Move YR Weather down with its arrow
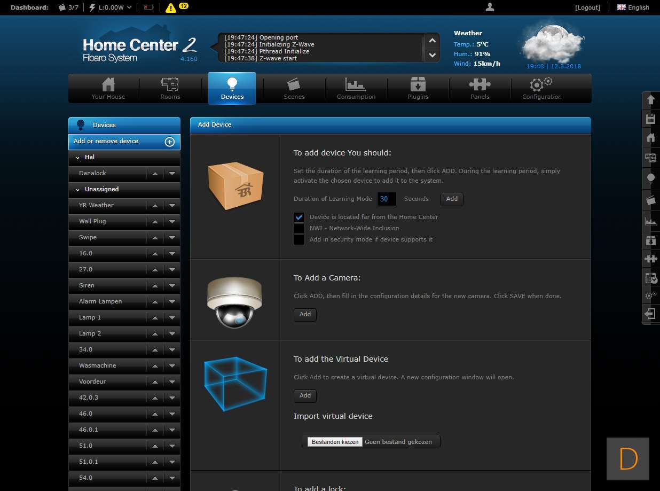 pos(172,206)
